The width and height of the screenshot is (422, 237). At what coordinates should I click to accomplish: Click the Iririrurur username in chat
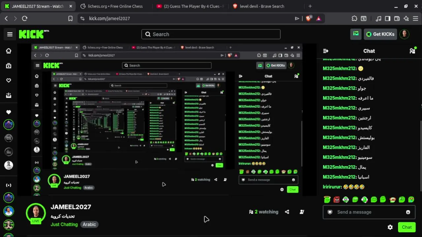coord(332,187)
